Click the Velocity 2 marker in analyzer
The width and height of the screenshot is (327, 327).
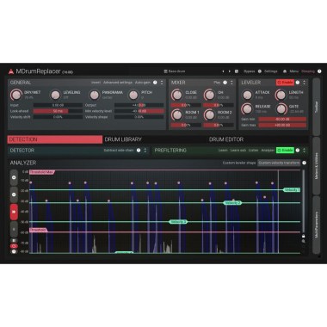[x=232, y=203]
